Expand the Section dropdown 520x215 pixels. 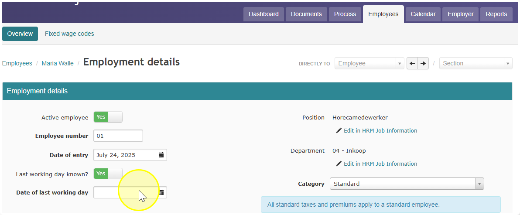[x=476, y=63]
